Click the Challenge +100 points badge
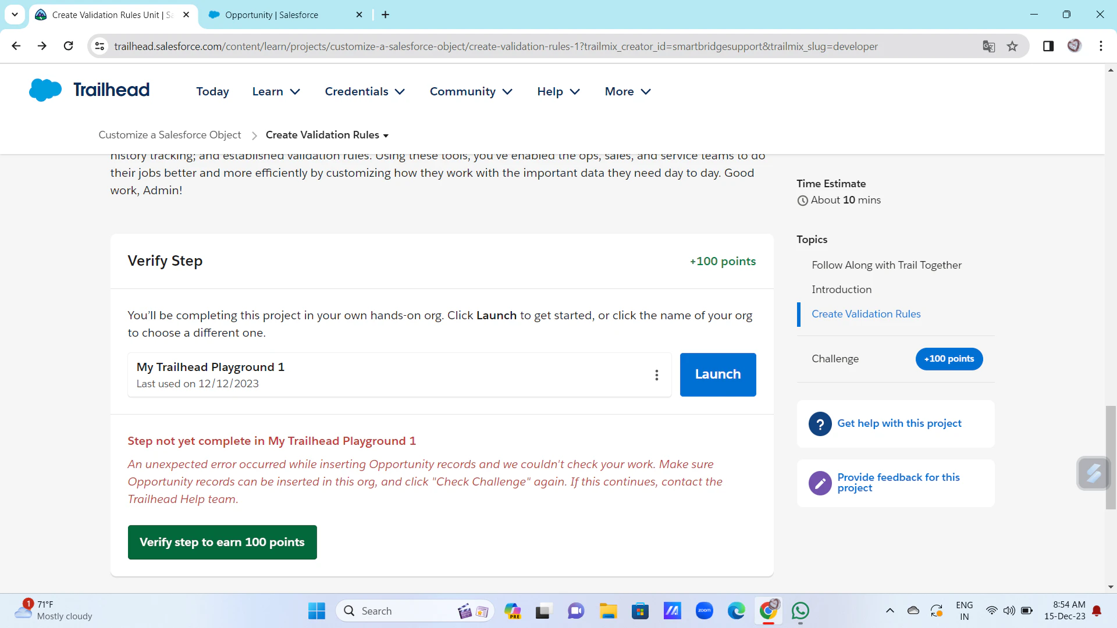Image resolution: width=1117 pixels, height=628 pixels. [x=949, y=359]
